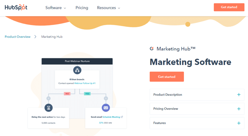Open the Software dropdown menu
The image size is (248, 136).
56,8
